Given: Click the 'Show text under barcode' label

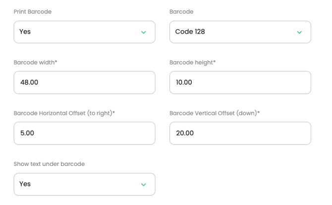Looking at the screenshot, I should pyautogui.click(x=49, y=164).
